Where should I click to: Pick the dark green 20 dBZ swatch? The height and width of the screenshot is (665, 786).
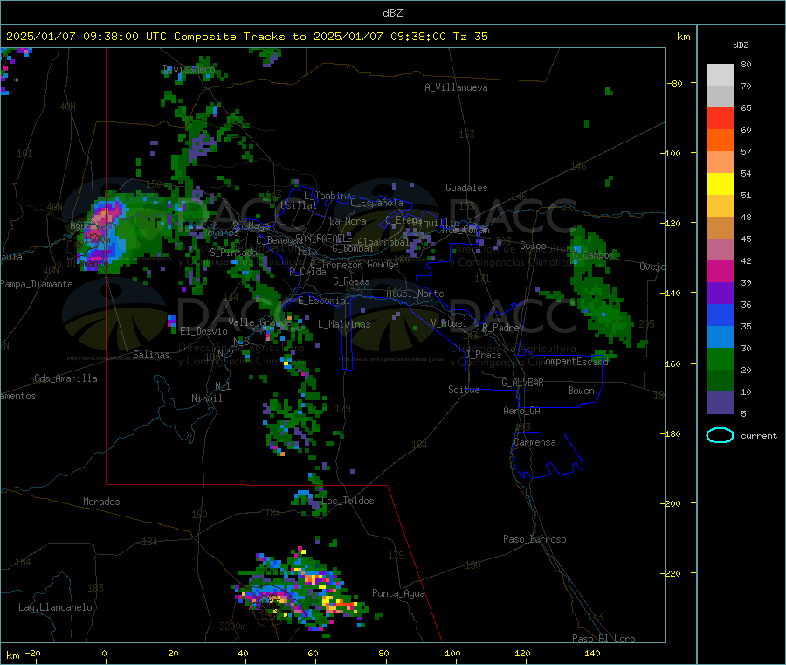pos(720,381)
